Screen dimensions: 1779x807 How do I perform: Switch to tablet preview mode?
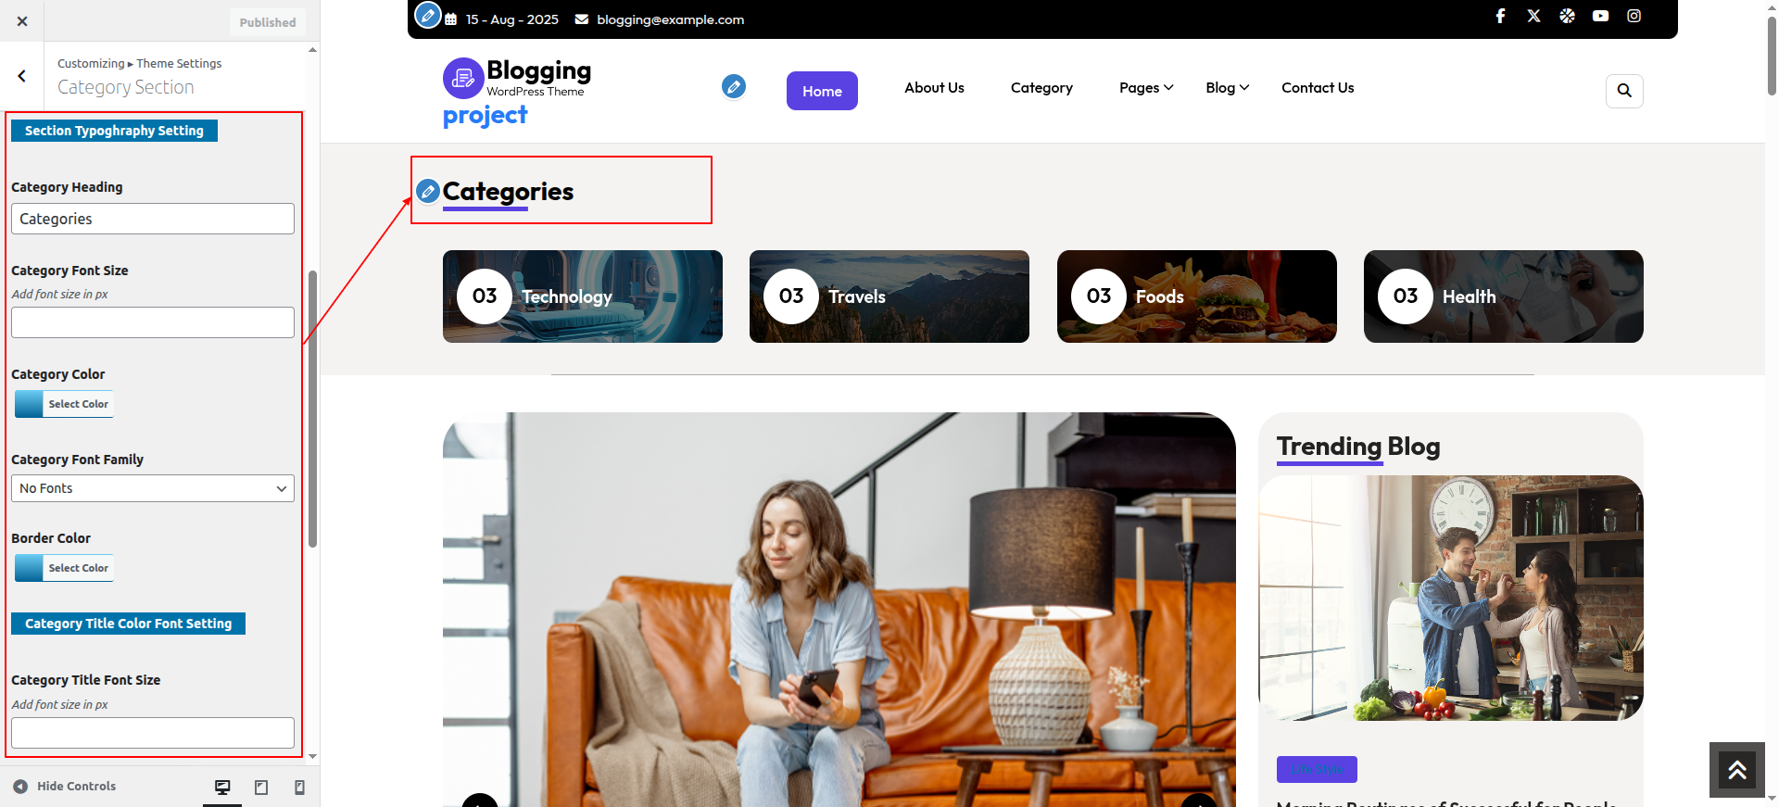point(261,787)
